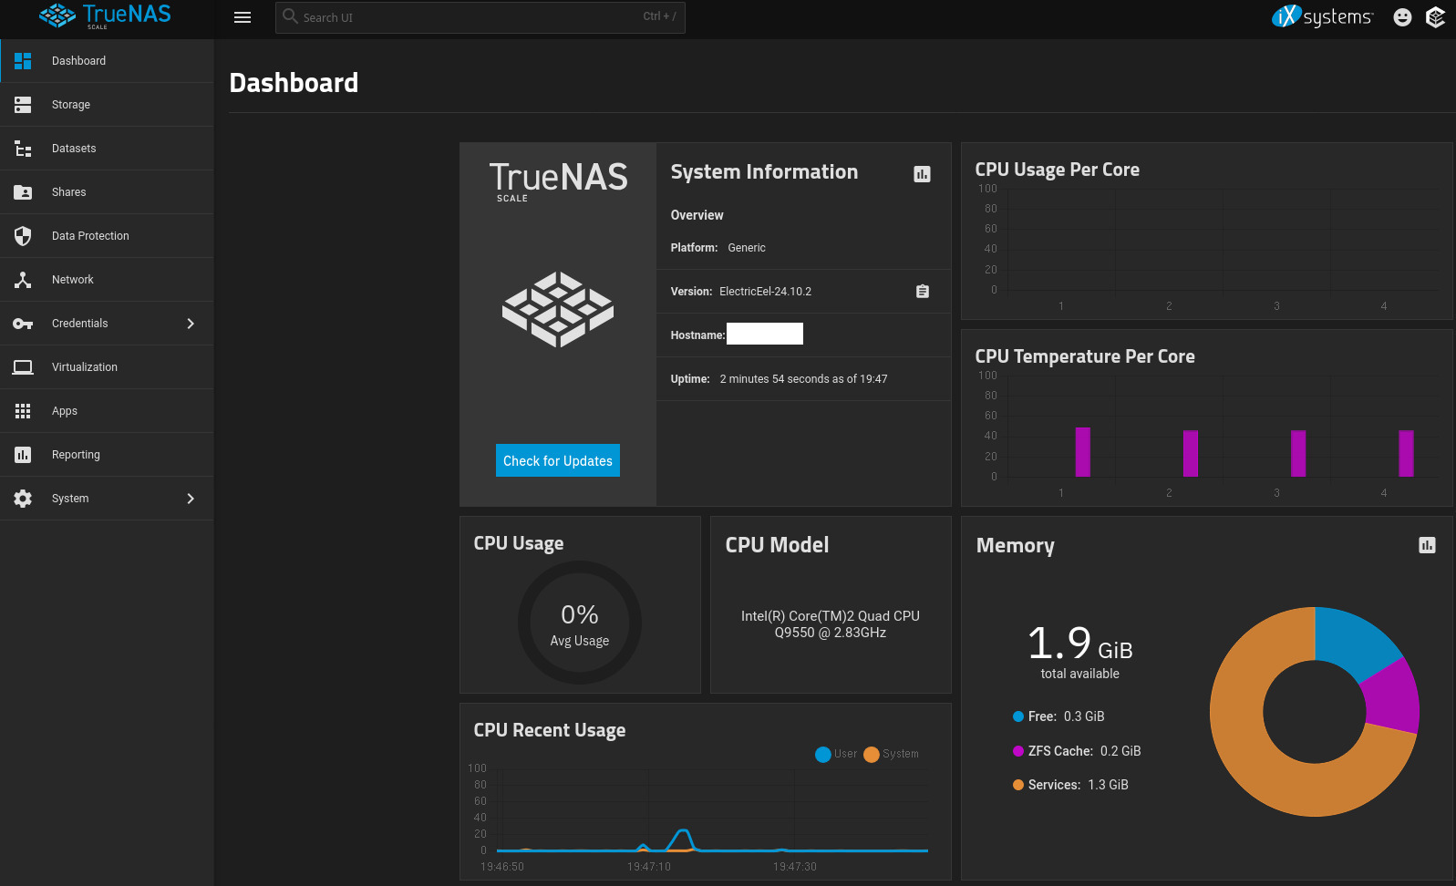Click the Services orange legend dot

[1018, 785]
